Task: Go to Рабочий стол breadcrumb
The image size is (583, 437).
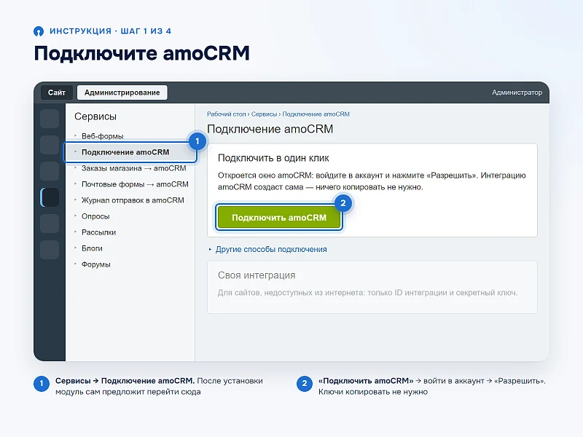Action: point(226,114)
